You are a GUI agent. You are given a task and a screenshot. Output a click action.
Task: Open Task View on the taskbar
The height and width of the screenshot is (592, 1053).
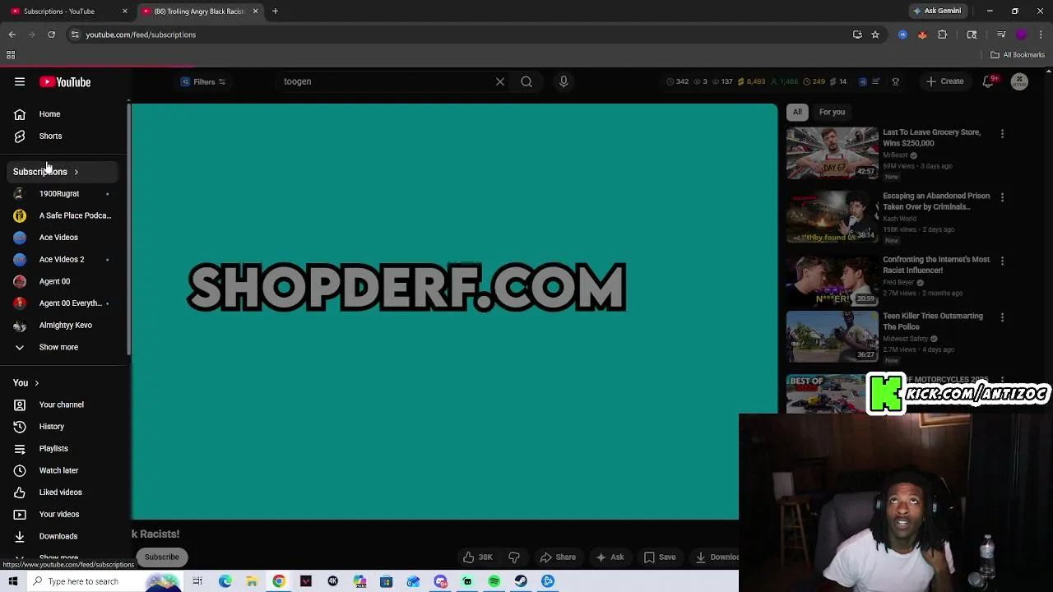click(197, 581)
